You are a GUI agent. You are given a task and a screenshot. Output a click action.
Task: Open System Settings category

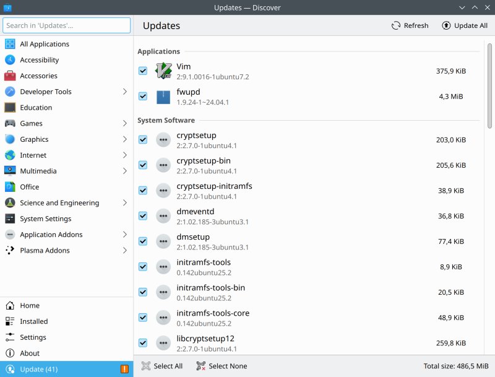click(45, 219)
